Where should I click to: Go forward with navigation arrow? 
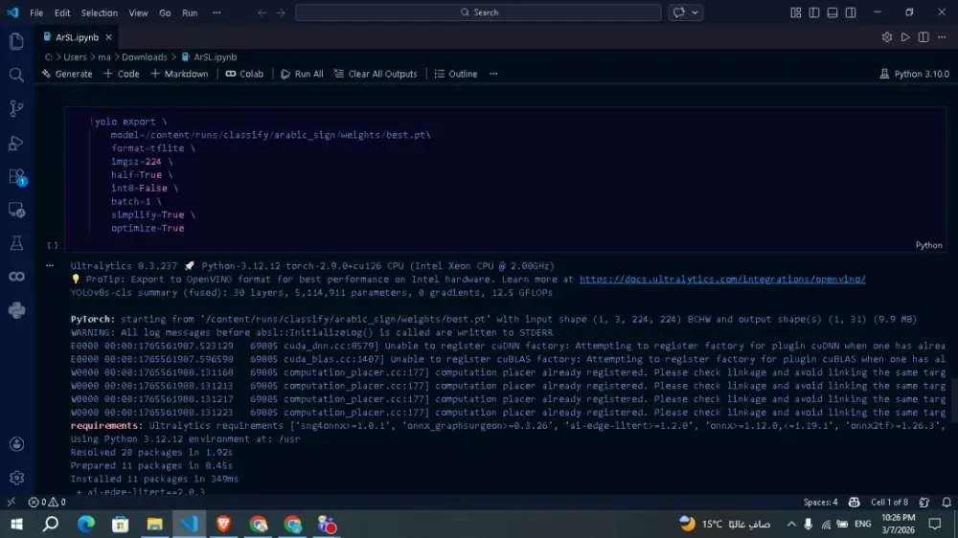point(281,12)
